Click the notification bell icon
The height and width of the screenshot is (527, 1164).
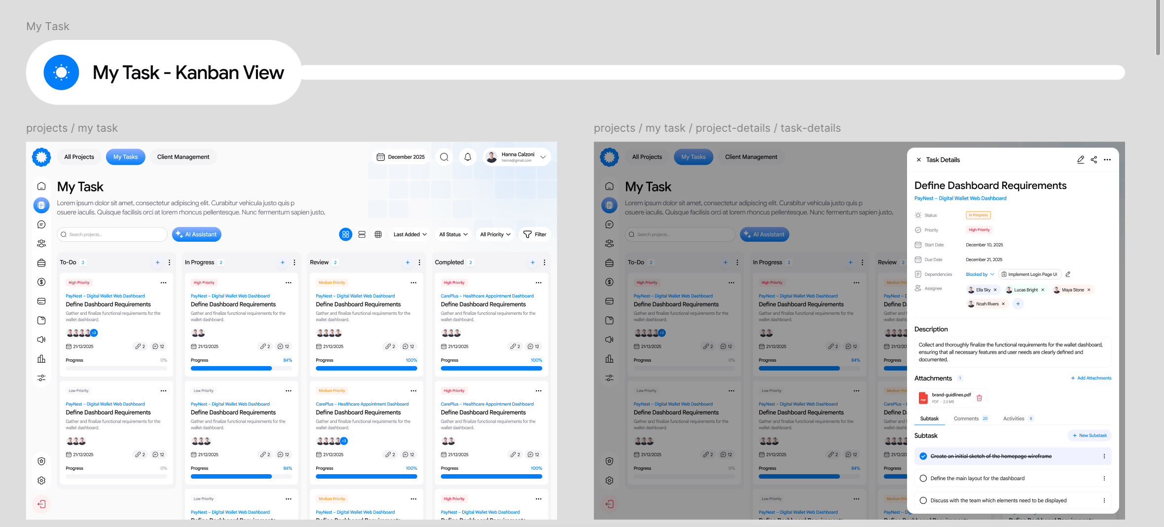[468, 157]
